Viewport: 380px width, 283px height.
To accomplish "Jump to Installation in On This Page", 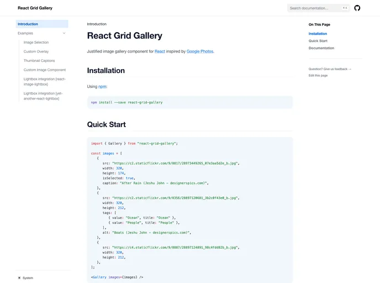I will point(318,34).
